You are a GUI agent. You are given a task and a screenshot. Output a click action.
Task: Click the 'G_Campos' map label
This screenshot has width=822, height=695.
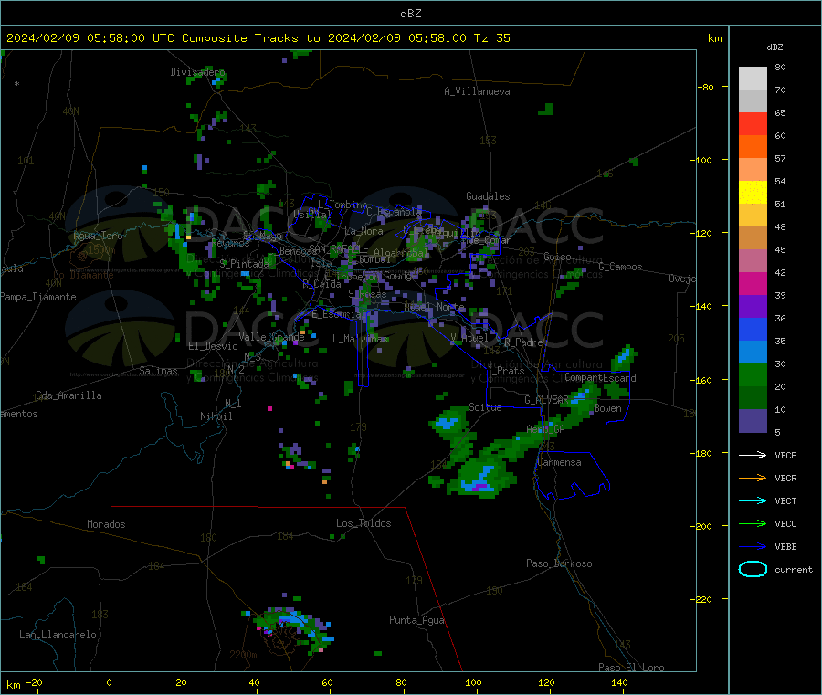(620, 267)
